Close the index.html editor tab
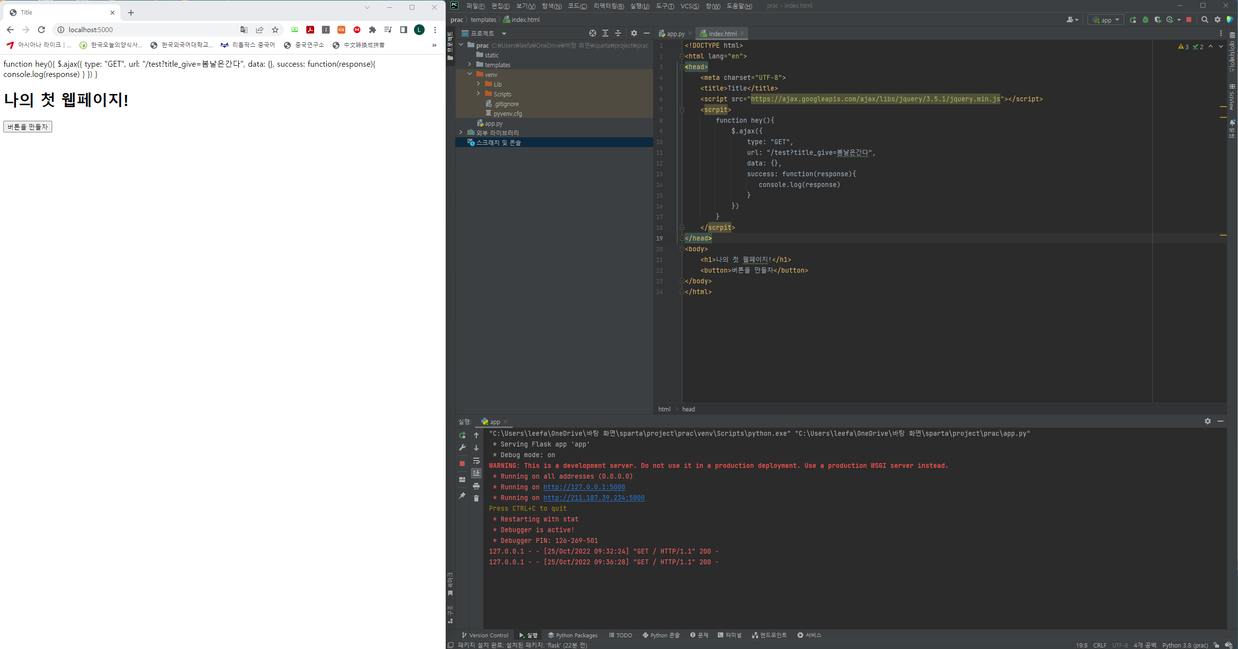The image size is (1238, 649). pos(742,34)
